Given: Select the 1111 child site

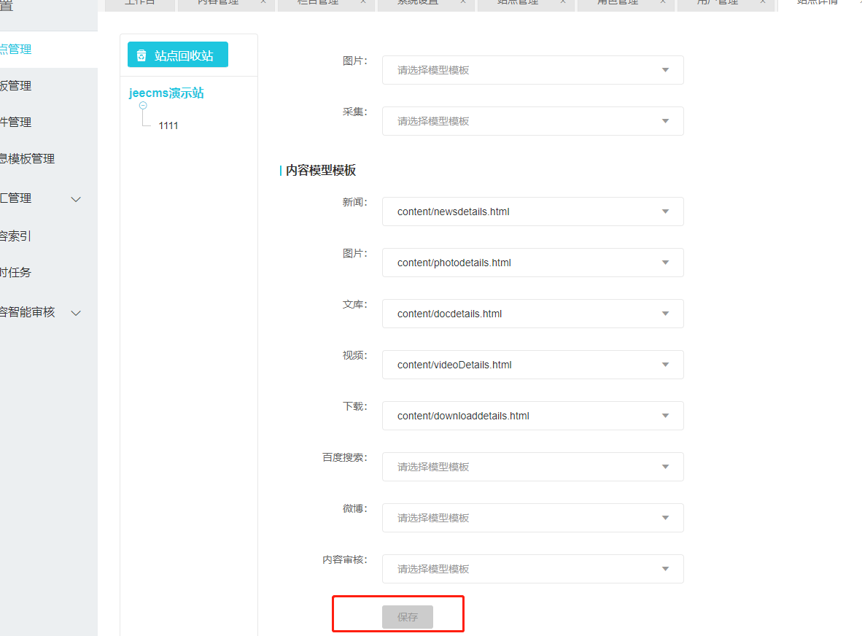Looking at the screenshot, I should (x=168, y=126).
